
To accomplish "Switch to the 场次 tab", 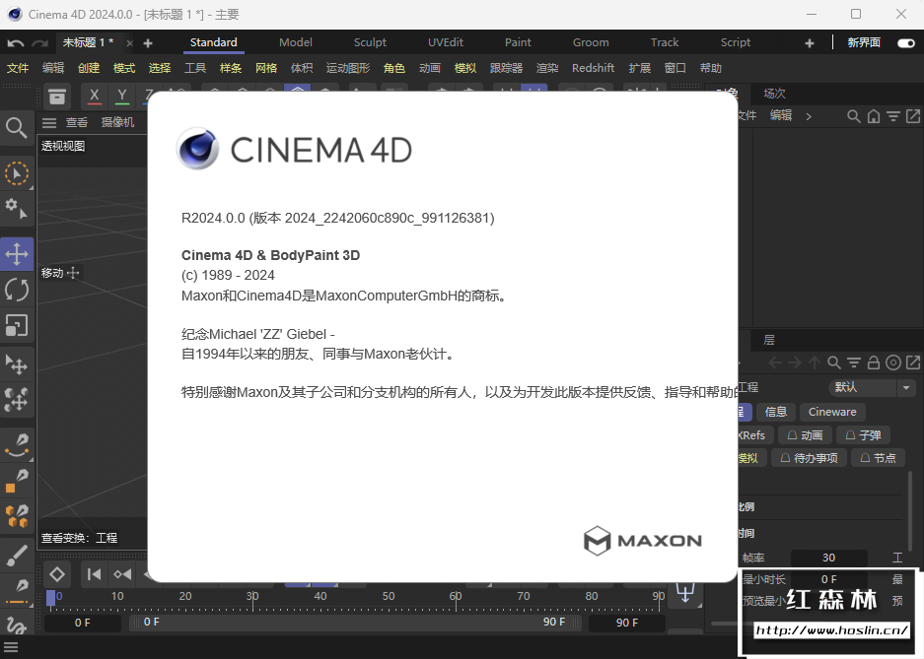I will [x=774, y=94].
